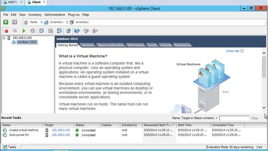268x151 pixels.
Task: Select the Getting Started tab
Action: (68, 45)
